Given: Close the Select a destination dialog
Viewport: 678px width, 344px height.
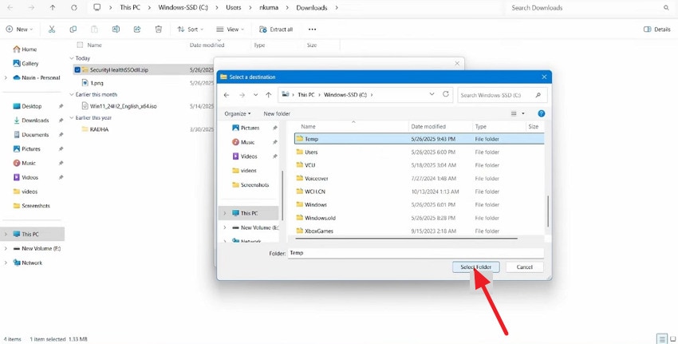Looking at the screenshot, I should [544, 77].
